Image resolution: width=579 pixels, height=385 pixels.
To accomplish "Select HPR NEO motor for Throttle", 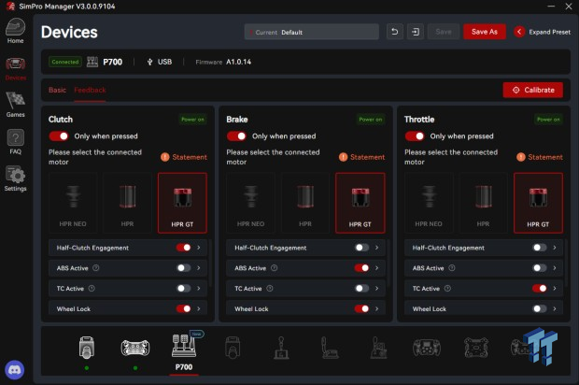I will point(429,203).
